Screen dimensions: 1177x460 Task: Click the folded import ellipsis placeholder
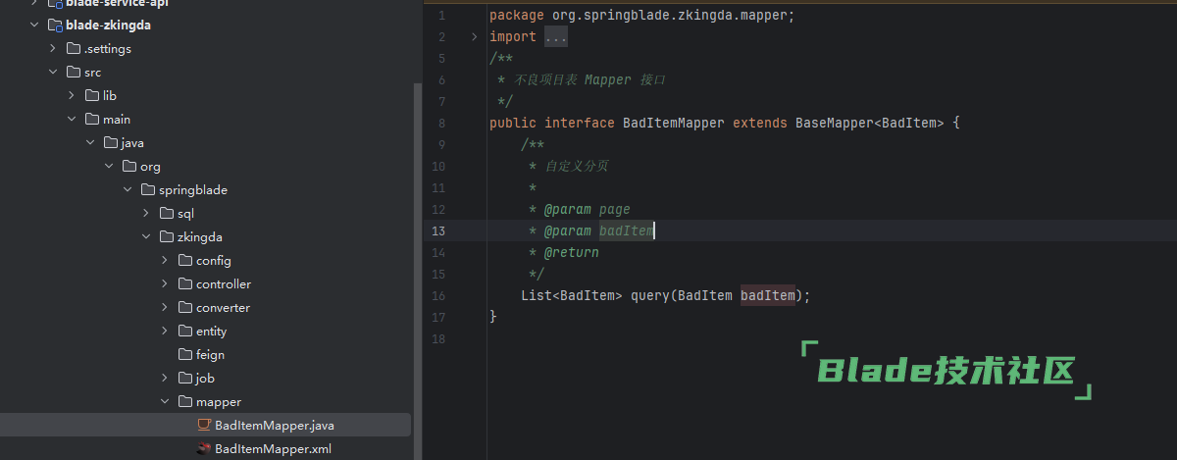coord(556,37)
